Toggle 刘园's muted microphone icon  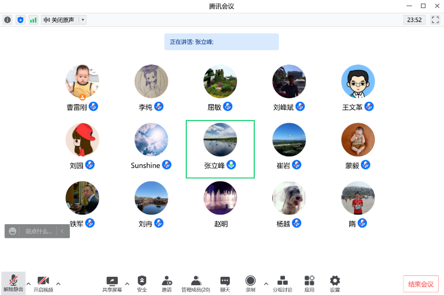[x=90, y=165]
